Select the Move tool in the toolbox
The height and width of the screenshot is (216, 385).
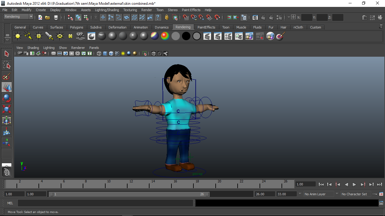(x=7, y=87)
